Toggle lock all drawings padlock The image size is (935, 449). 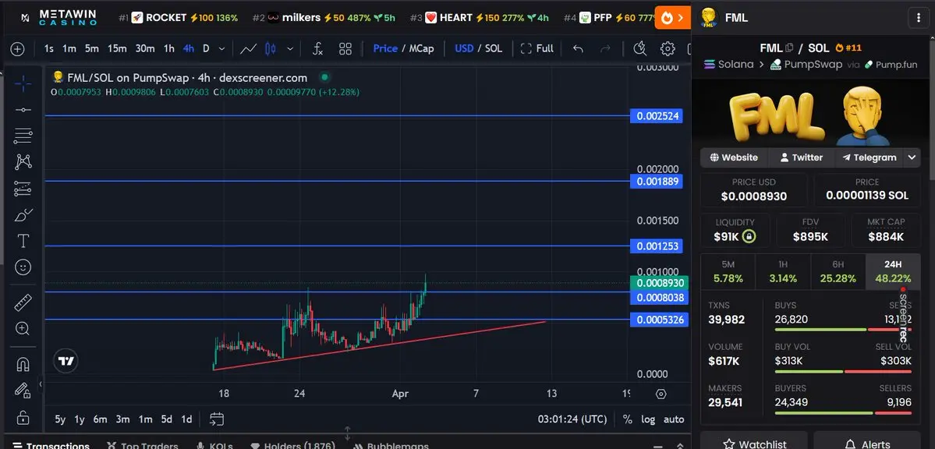tap(23, 416)
